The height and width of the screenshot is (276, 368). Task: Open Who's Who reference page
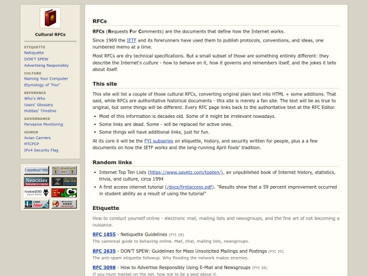(x=35, y=99)
